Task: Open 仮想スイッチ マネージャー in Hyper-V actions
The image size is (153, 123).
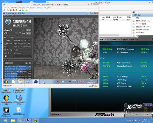Action: point(143,27)
